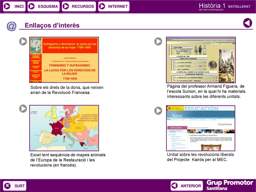
Task: Click 'Sobre els drets de la dona' description
Action: click(x=67, y=90)
